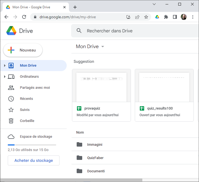
Task: Expand the Mon Drive tree arrow
Action: [5, 66]
